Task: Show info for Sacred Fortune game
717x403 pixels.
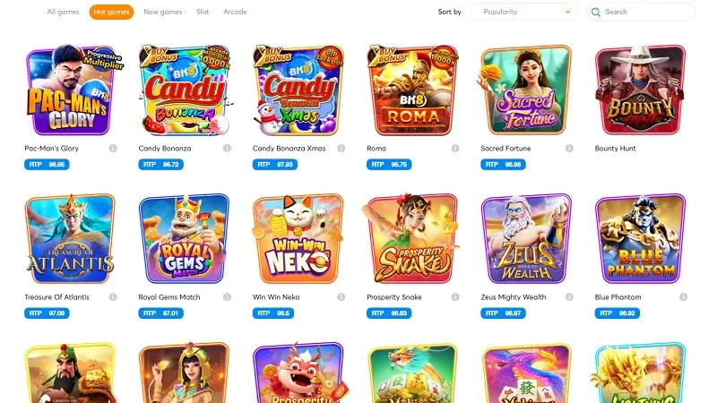Action: [x=569, y=148]
